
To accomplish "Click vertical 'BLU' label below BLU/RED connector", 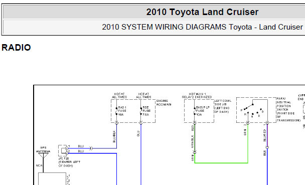I will [x=264, y=153].
